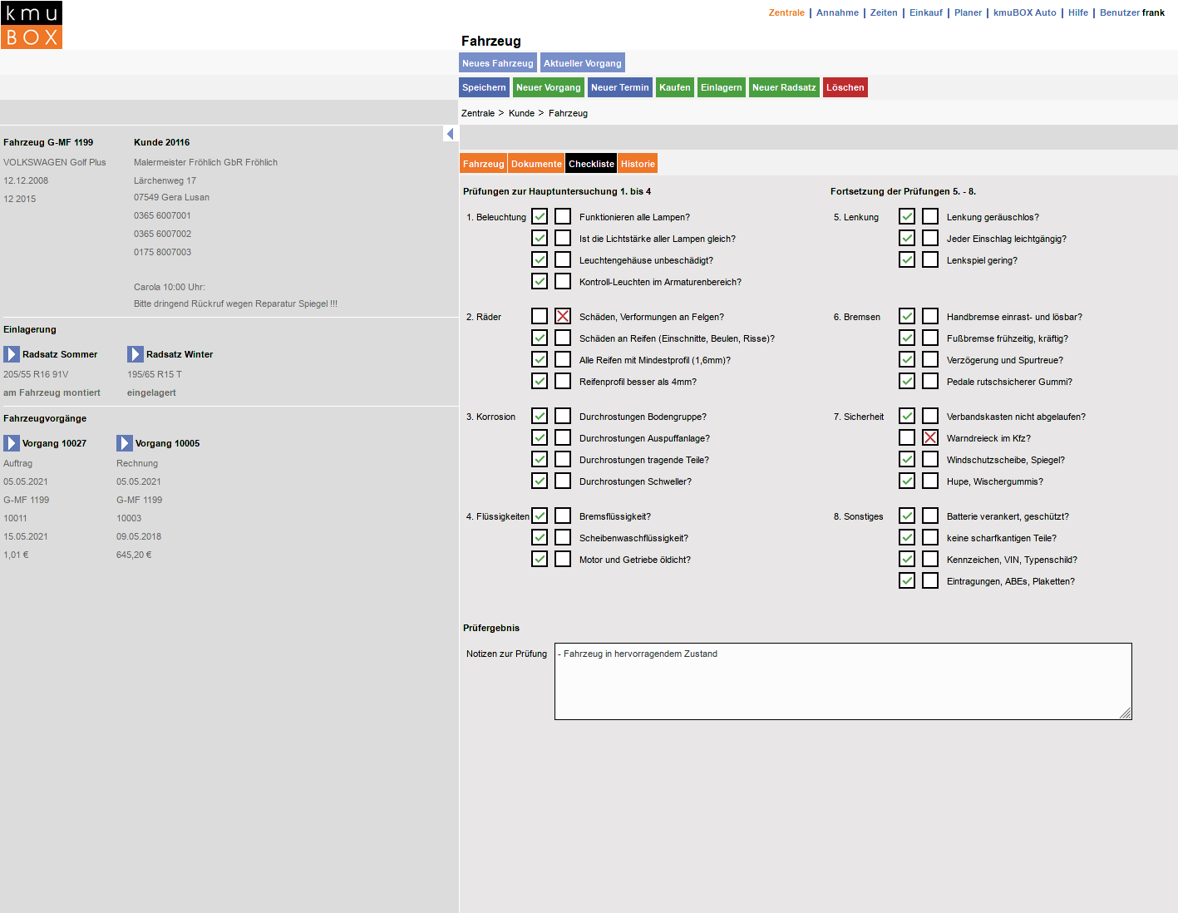Open the Einkauf menu link

(x=925, y=12)
